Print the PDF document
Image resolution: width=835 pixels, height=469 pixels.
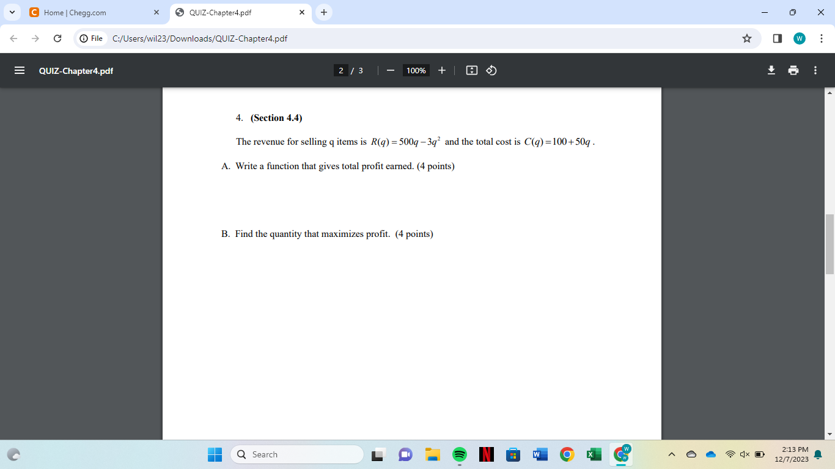pos(793,70)
